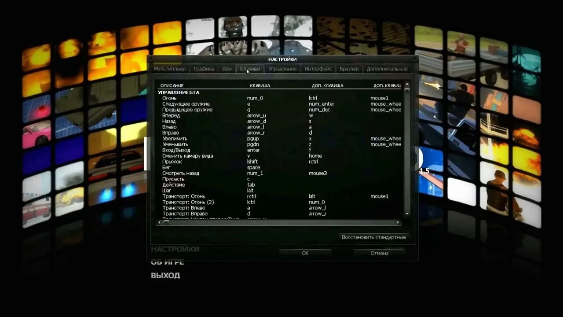Click the КЛАВИША column header
563x317 pixels.
260,85
